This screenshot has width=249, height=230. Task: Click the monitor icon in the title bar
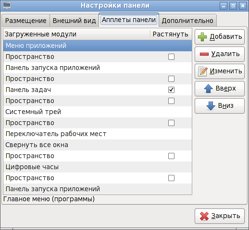[7, 6]
